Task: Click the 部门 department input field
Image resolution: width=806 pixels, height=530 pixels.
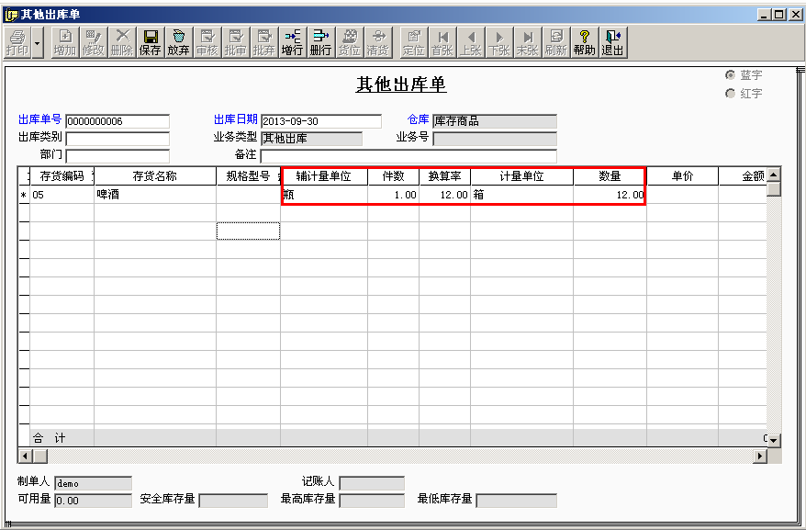Action: tap(118, 156)
